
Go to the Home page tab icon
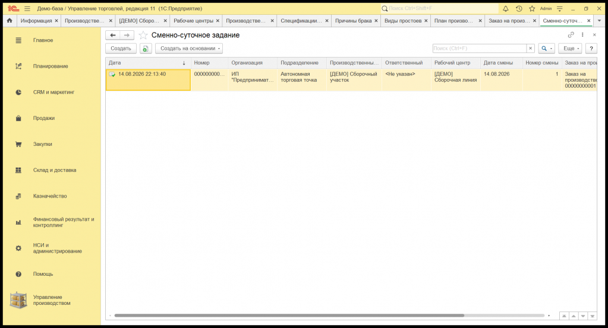[x=10, y=21]
